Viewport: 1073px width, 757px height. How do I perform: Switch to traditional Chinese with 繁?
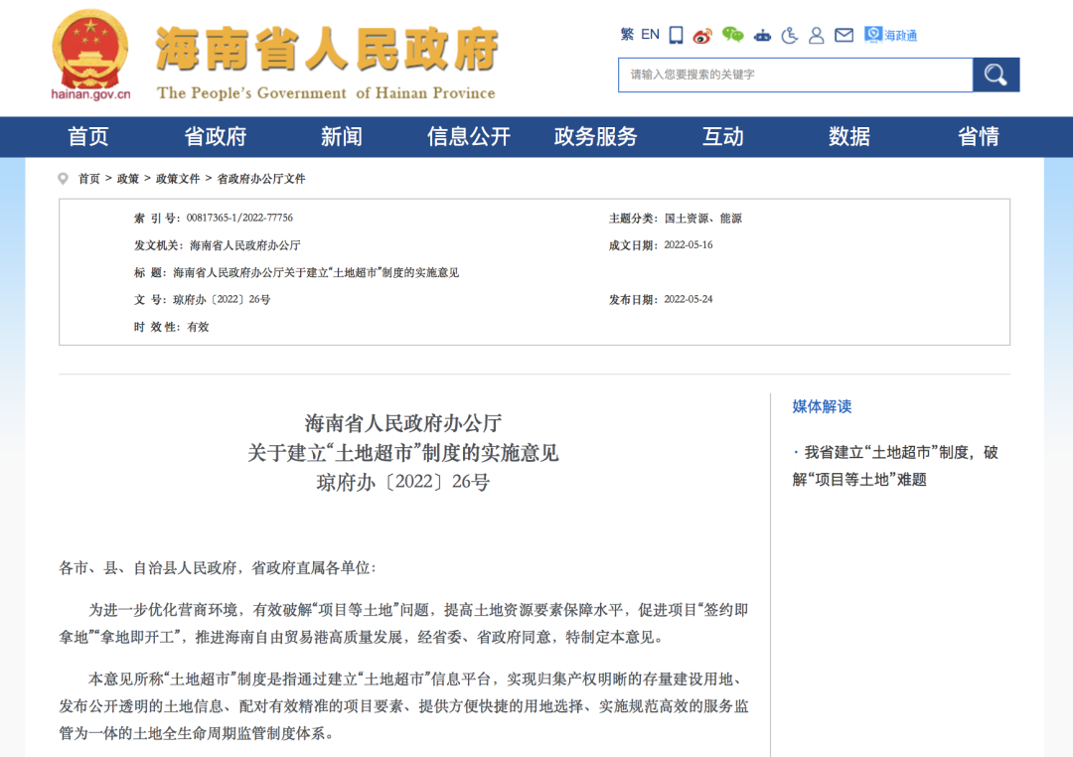click(x=625, y=35)
